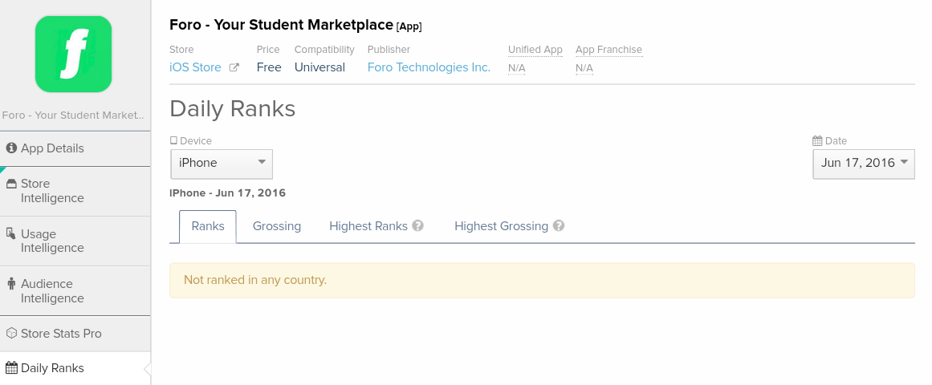
Task: Click the Usage Intelligence device icon
Action: tap(11, 233)
